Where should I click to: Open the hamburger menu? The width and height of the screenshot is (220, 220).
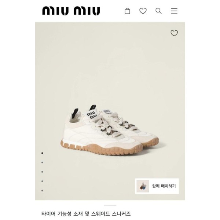[174, 11]
